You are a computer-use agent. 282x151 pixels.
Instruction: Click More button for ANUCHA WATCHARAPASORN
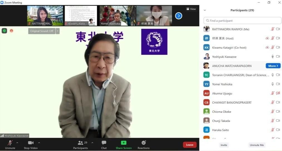[273, 66]
